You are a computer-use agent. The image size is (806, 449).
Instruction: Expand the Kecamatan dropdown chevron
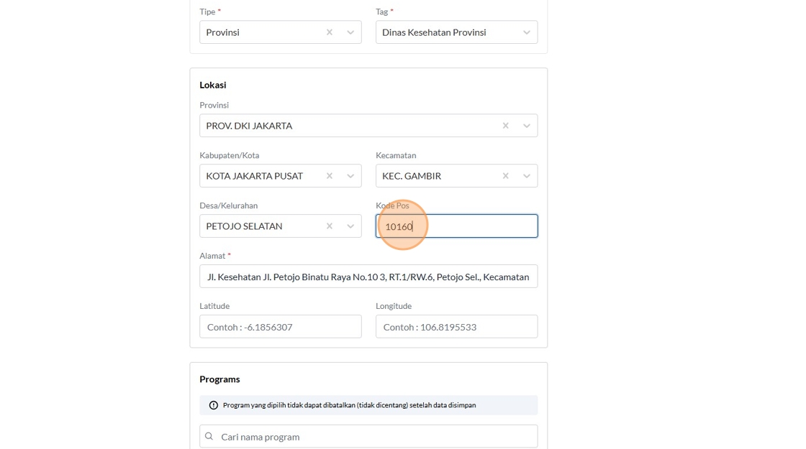527,176
